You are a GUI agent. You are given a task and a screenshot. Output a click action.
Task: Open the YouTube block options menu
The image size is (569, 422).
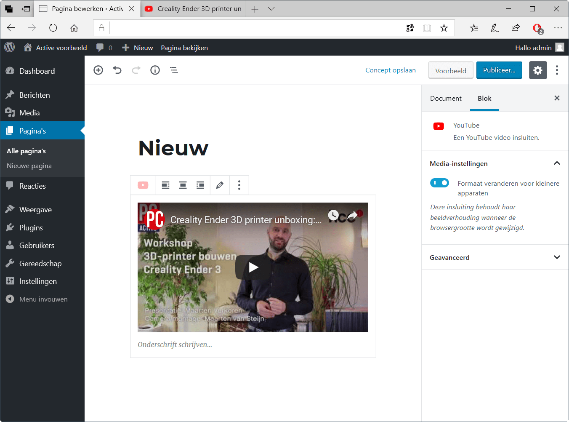click(239, 185)
